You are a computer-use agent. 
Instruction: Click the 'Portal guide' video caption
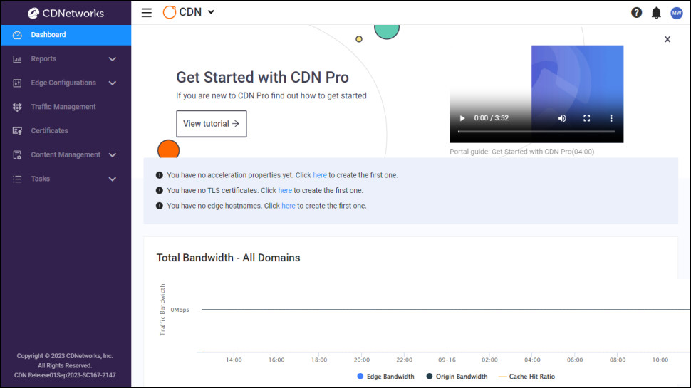click(x=521, y=152)
